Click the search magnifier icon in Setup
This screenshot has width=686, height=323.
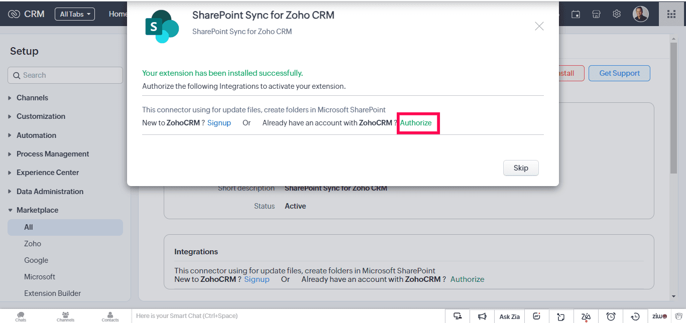[x=16, y=75]
